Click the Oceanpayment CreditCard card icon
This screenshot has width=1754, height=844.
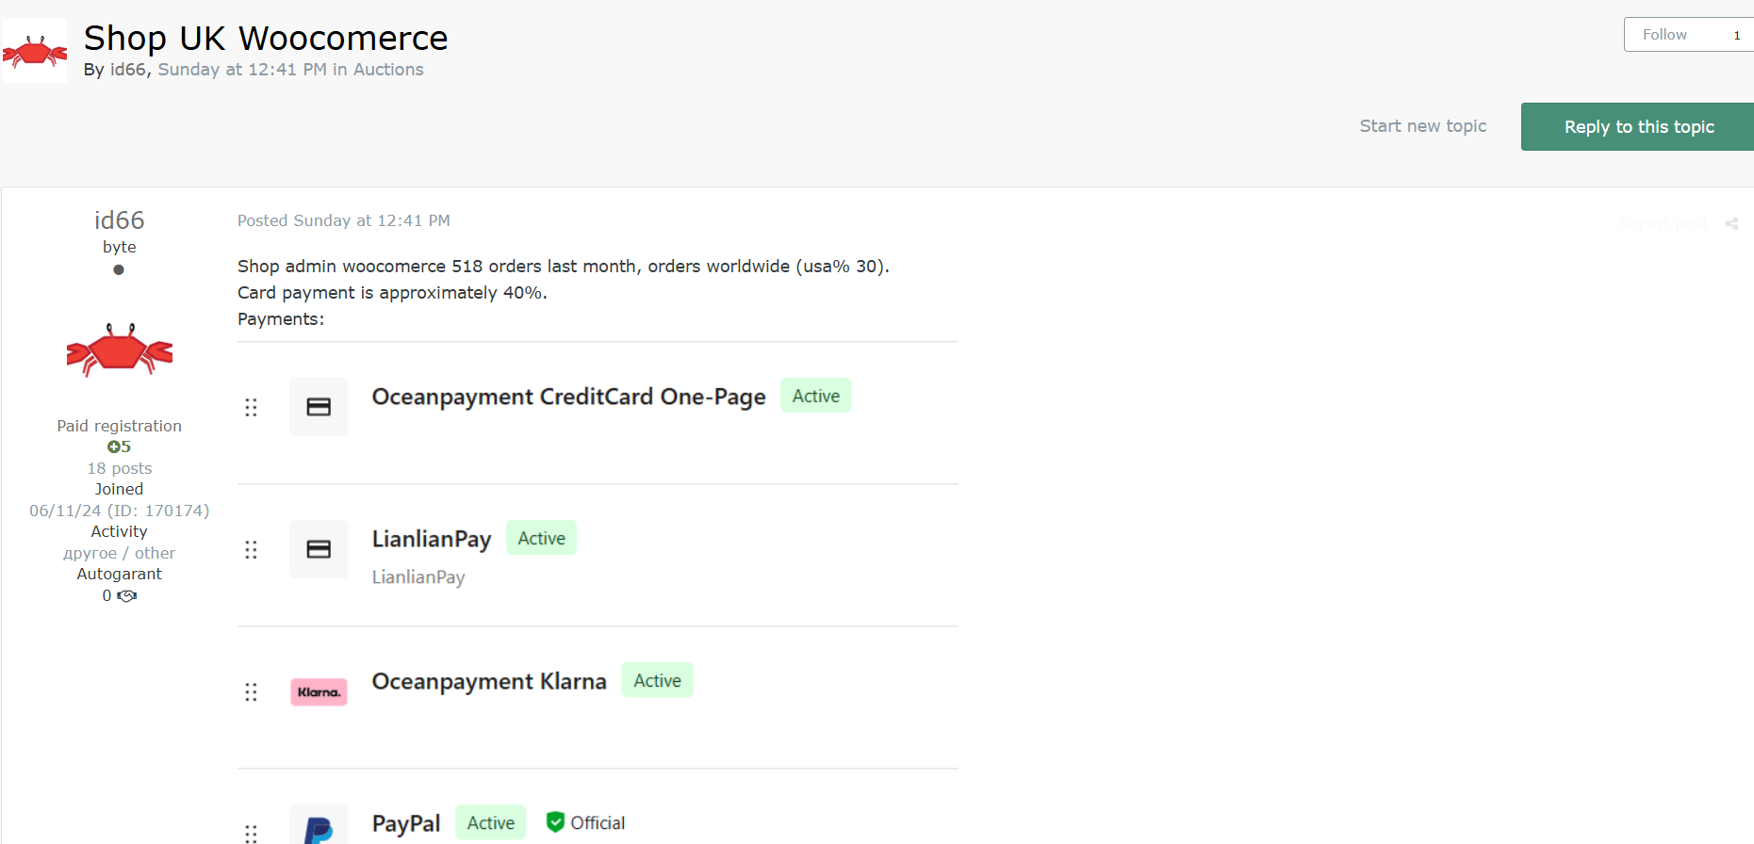319,407
